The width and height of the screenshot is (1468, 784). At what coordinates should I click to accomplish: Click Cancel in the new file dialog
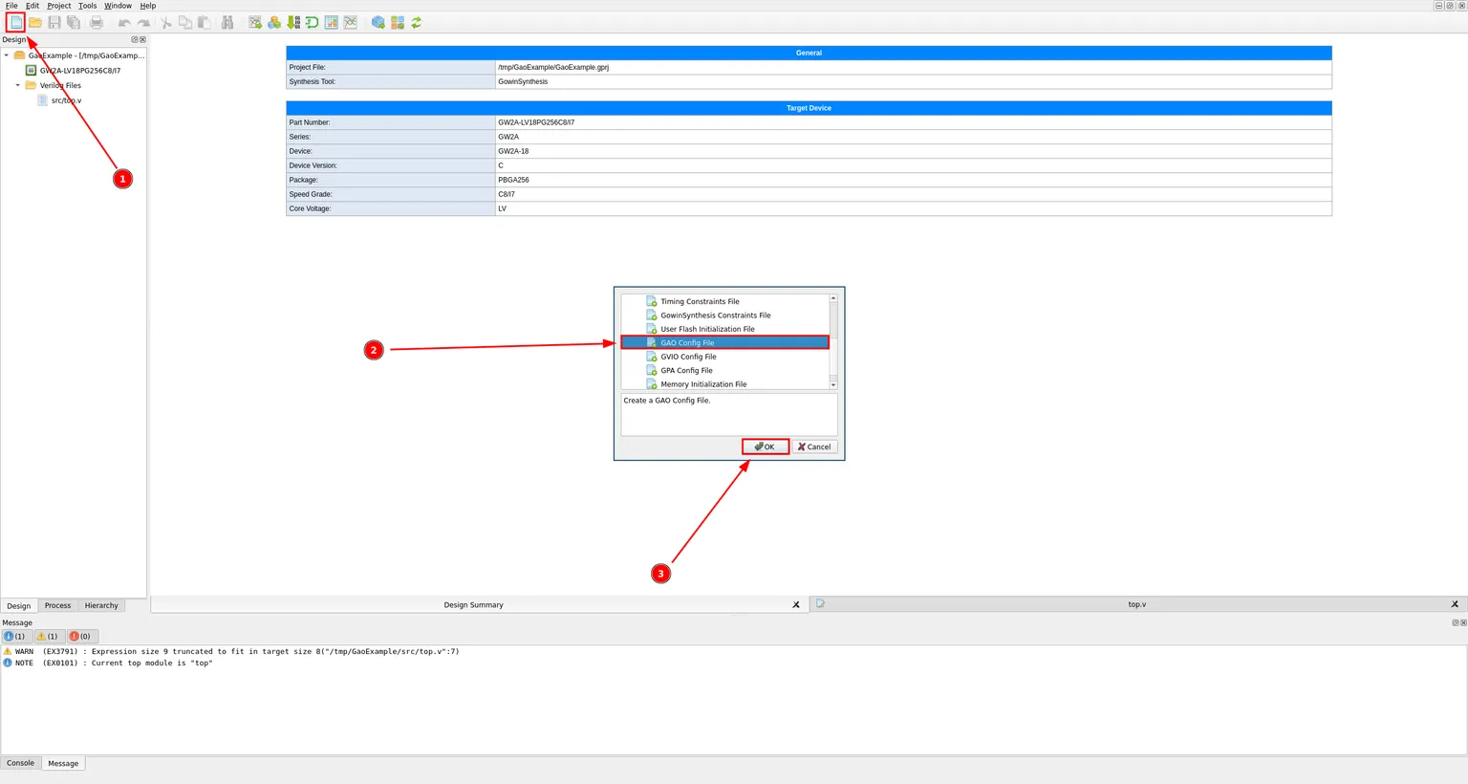point(814,446)
